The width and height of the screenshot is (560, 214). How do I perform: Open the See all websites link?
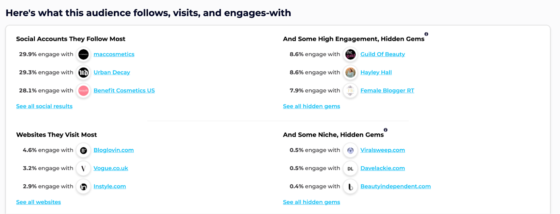coord(38,202)
